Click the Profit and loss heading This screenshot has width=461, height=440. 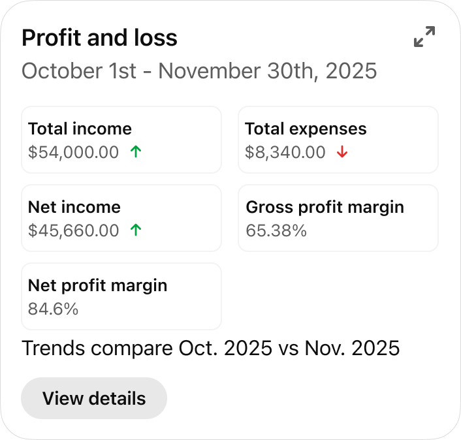99,38
